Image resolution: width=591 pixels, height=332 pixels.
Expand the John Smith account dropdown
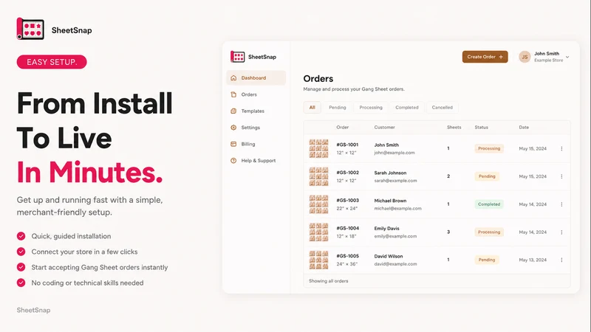[567, 58]
